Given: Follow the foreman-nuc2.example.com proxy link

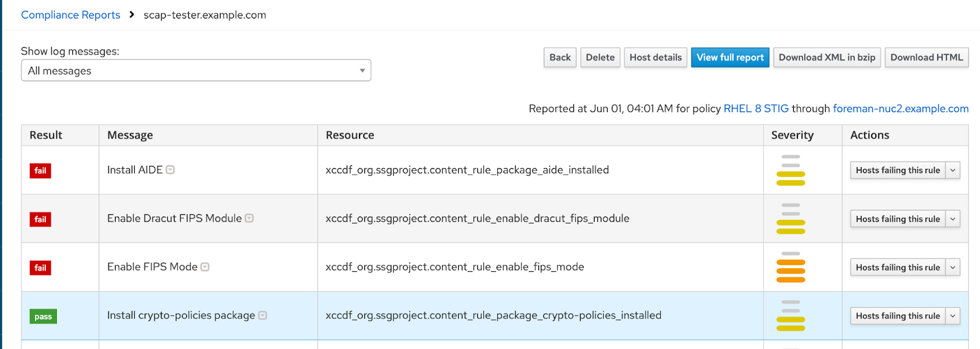Looking at the screenshot, I should pos(900,108).
